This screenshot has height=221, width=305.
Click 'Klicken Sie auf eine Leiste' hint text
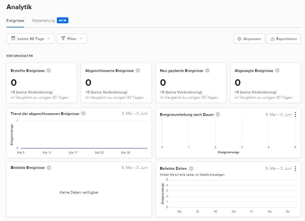click(x=192, y=175)
